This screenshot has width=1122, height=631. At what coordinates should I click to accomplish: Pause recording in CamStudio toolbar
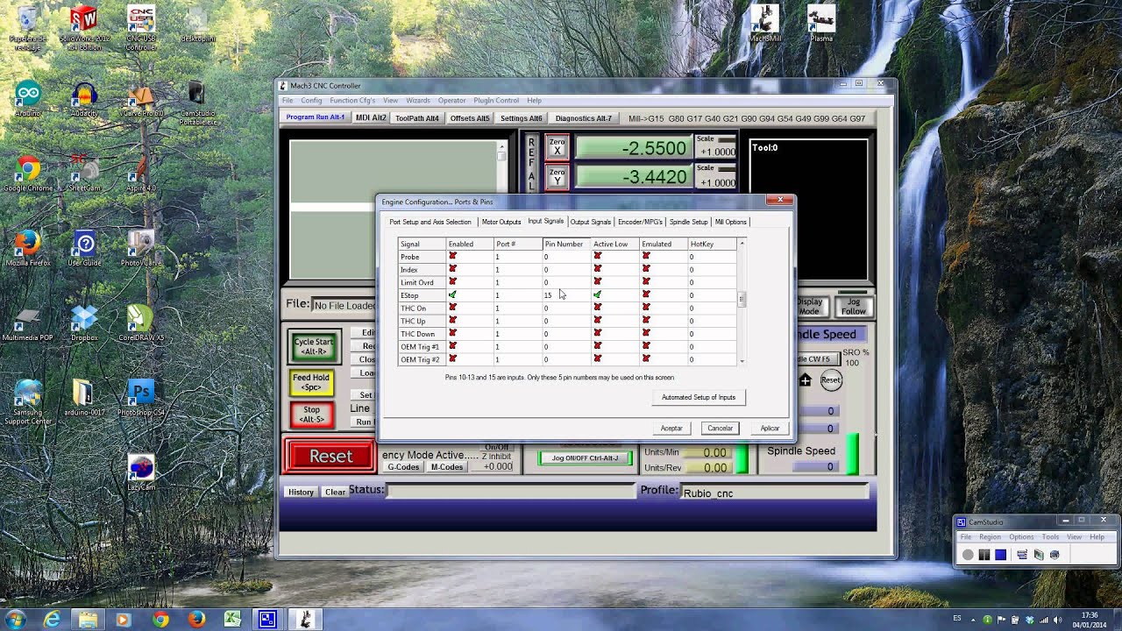click(984, 555)
